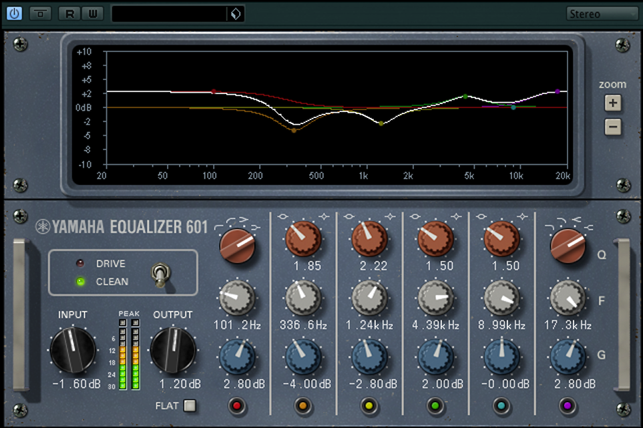
Task: Click the frequency knob set to 8.99kHz
Action: click(x=501, y=298)
